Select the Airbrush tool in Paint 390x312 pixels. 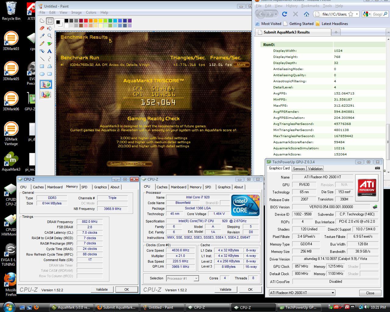(x=42, y=51)
